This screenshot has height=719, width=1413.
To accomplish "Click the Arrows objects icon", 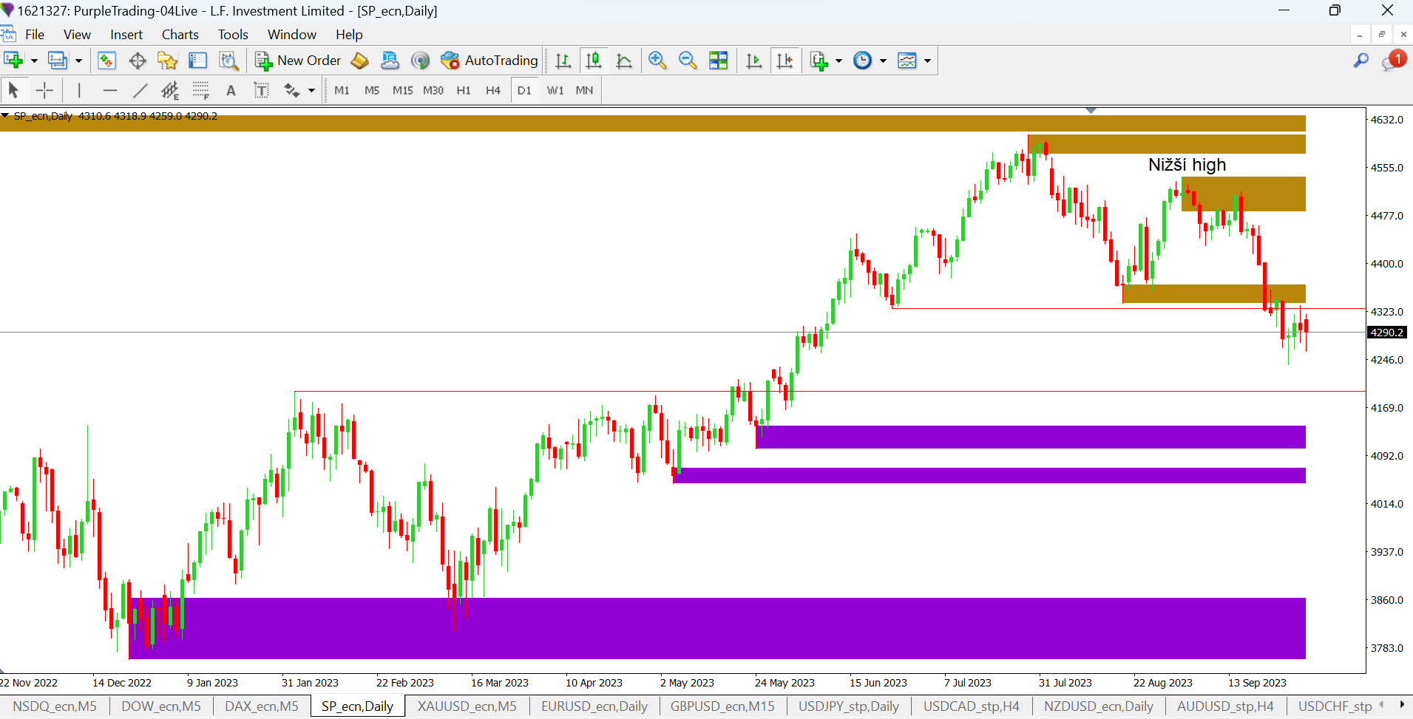I will click(x=292, y=90).
